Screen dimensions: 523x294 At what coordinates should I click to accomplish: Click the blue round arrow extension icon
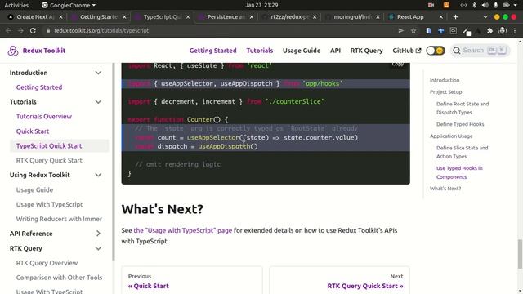[441, 31]
